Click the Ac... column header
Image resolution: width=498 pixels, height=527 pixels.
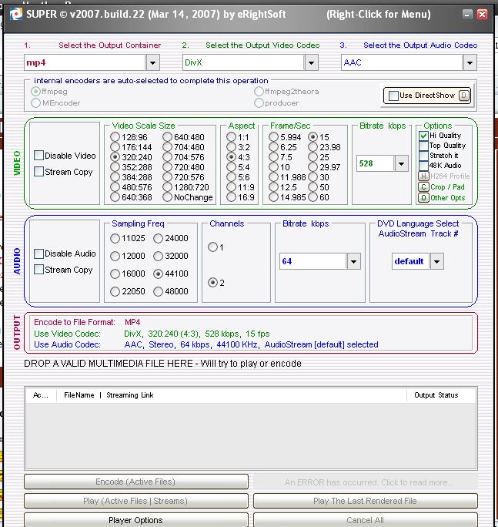41,395
